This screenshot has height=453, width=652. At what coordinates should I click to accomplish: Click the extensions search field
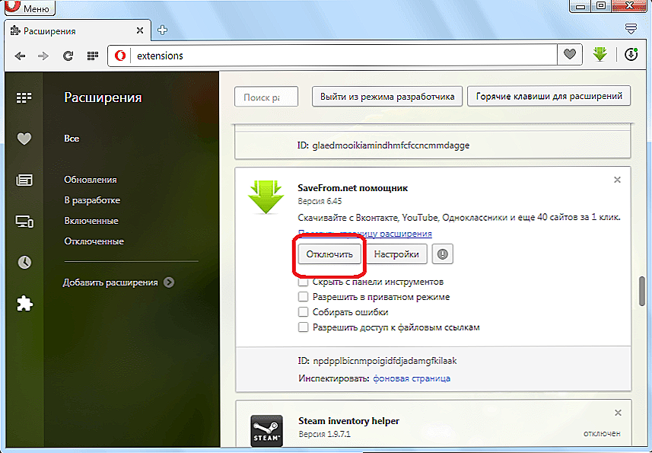coord(266,97)
